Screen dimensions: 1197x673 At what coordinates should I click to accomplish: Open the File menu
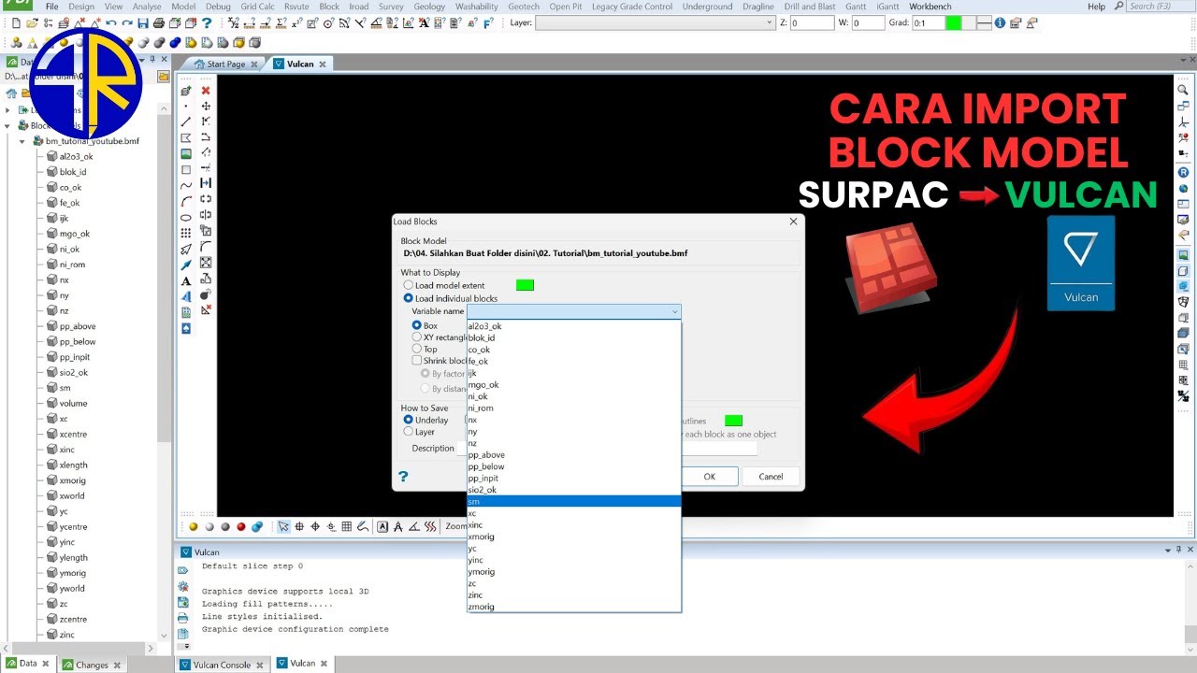click(51, 7)
